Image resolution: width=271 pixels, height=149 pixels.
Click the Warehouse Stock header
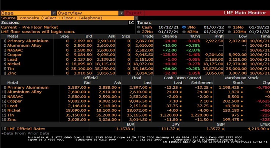[x=241, y=78]
